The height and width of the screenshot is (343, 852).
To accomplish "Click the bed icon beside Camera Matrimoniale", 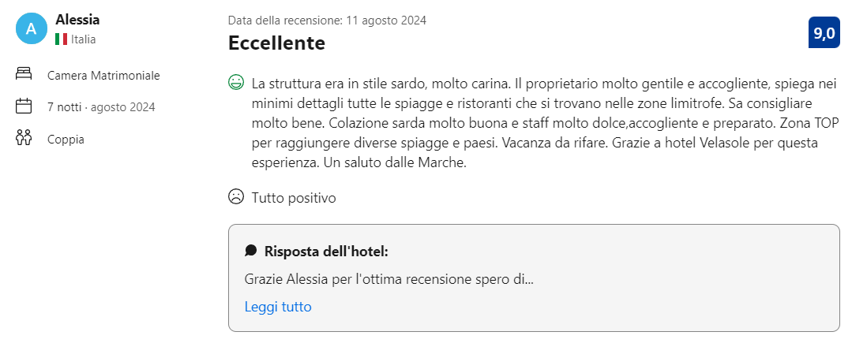I will point(24,75).
